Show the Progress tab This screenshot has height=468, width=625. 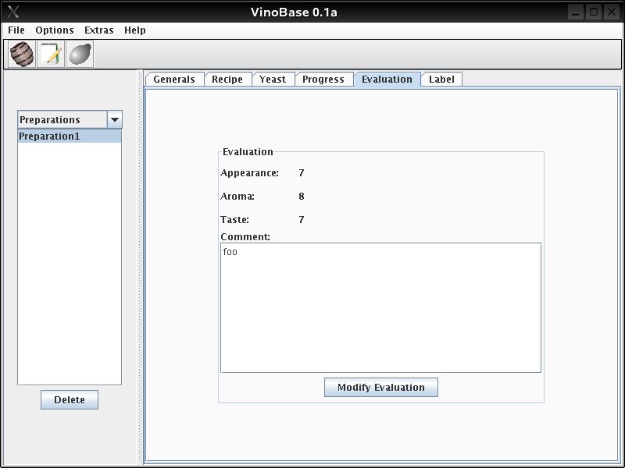click(x=323, y=80)
